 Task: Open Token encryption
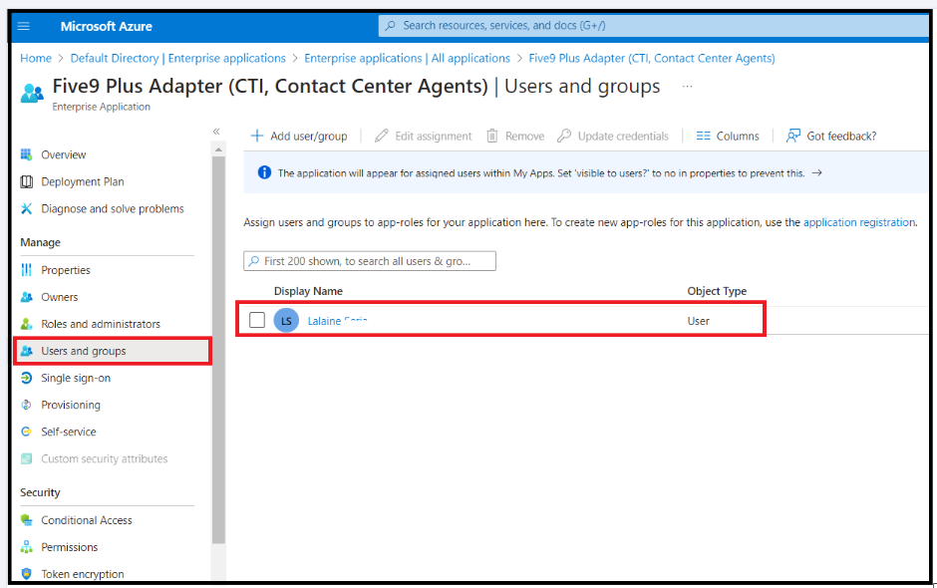pyautogui.click(x=83, y=574)
